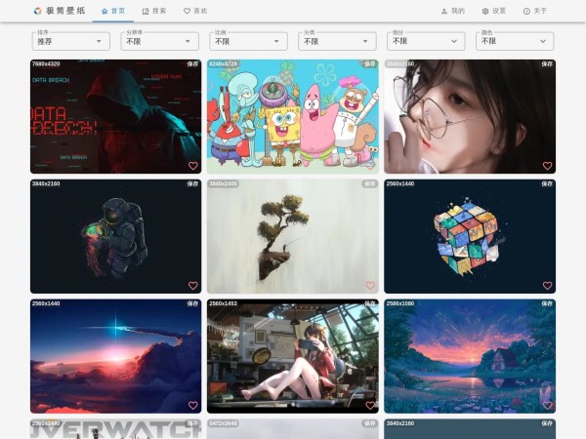Like the sunset clouds sky wallpaper
Viewport: 586px width, 439px height.
click(192, 406)
